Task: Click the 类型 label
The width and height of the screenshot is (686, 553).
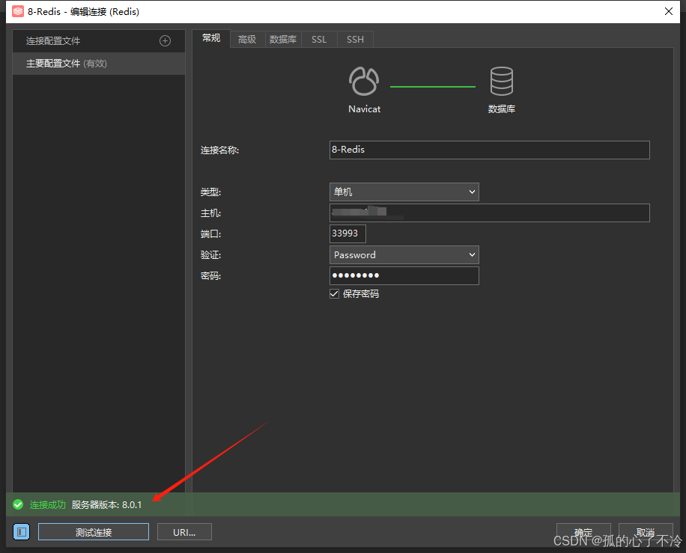Action: coord(211,192)
